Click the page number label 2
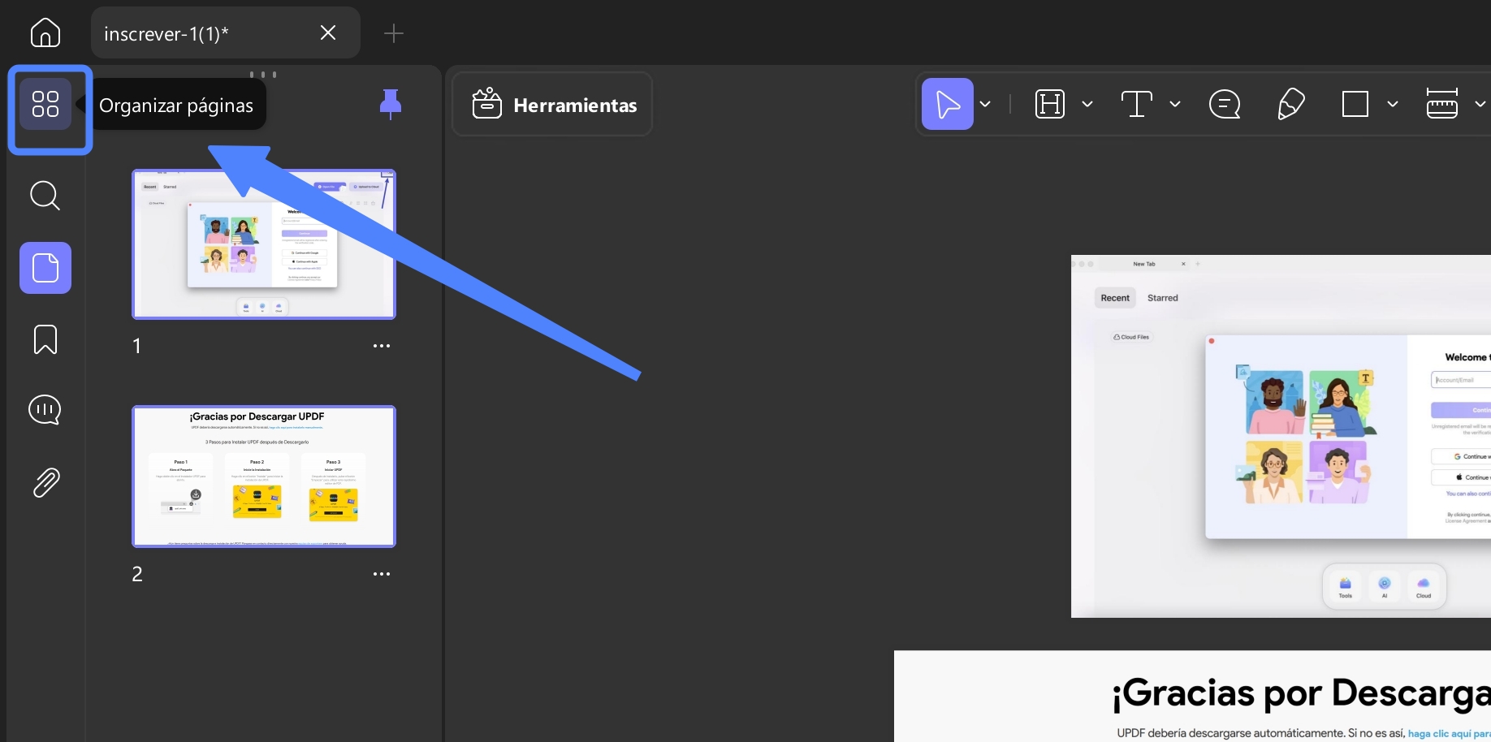 pos(137,575)
